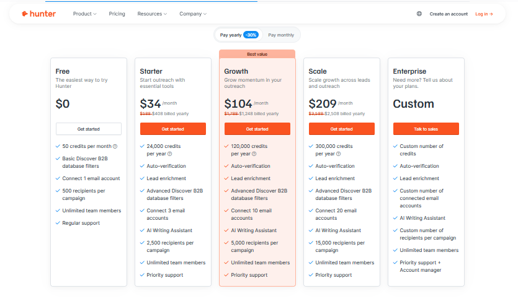Click Create an account
Image resolution: width=518 pixels, height=299 pixels.
[449, 14]
